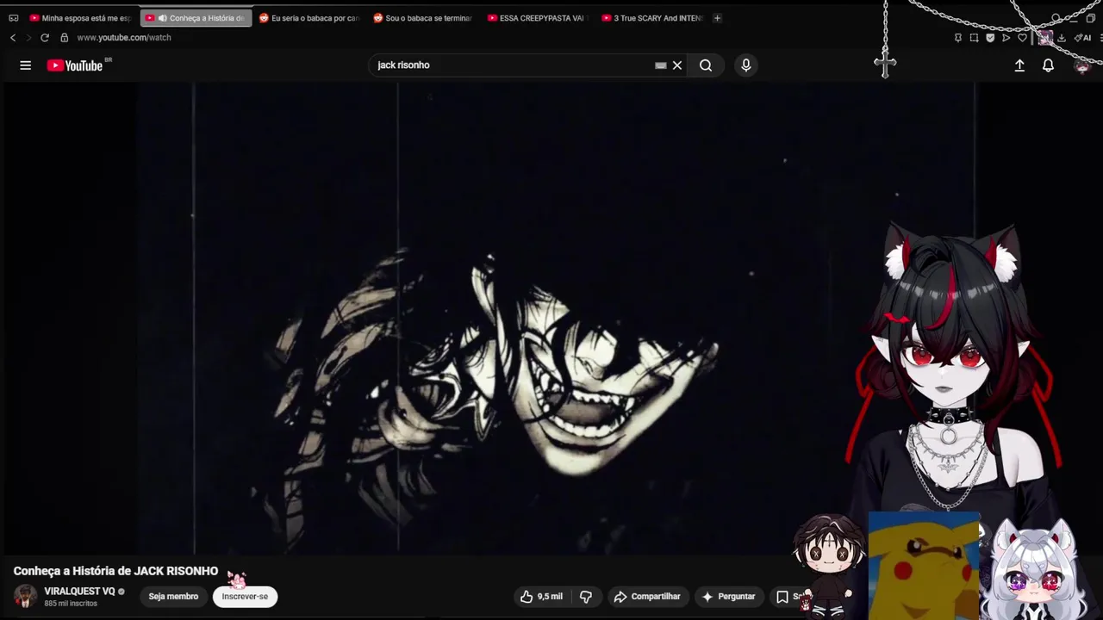Viewport: 1103px width, 620px height.
Task: Open the browser pinboard pin icon
Action: tap(958, 38)
